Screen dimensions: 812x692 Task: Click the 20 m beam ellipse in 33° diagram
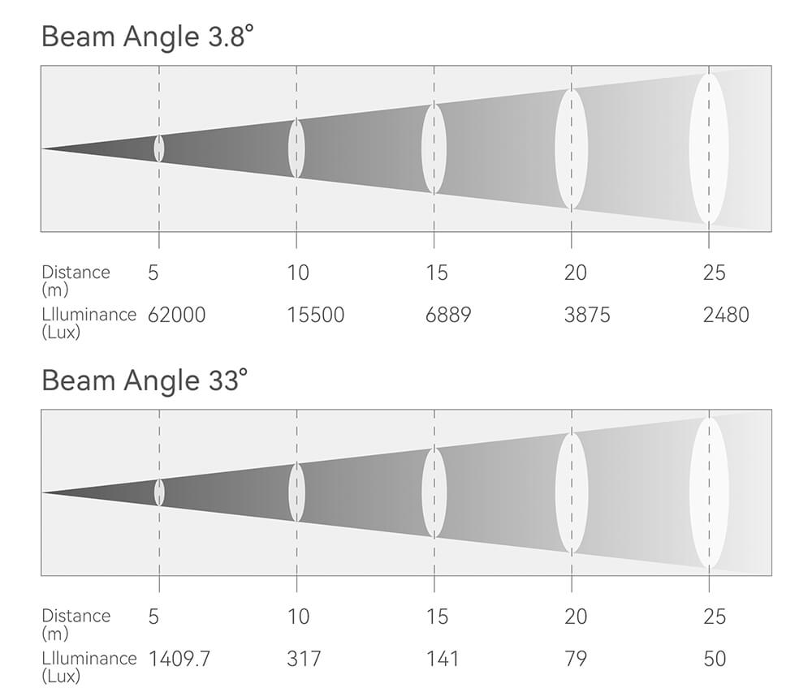coord(572,492)
